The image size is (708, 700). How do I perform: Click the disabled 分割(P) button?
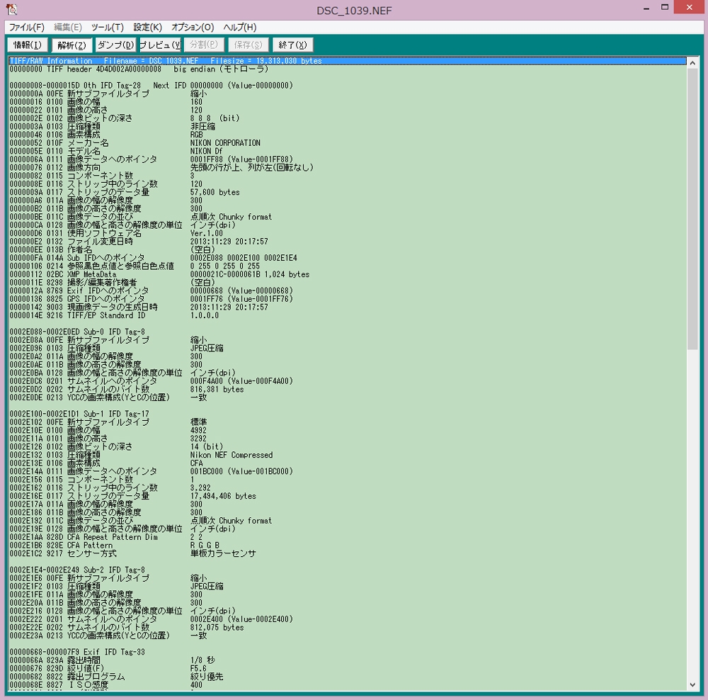pos(204,45)
